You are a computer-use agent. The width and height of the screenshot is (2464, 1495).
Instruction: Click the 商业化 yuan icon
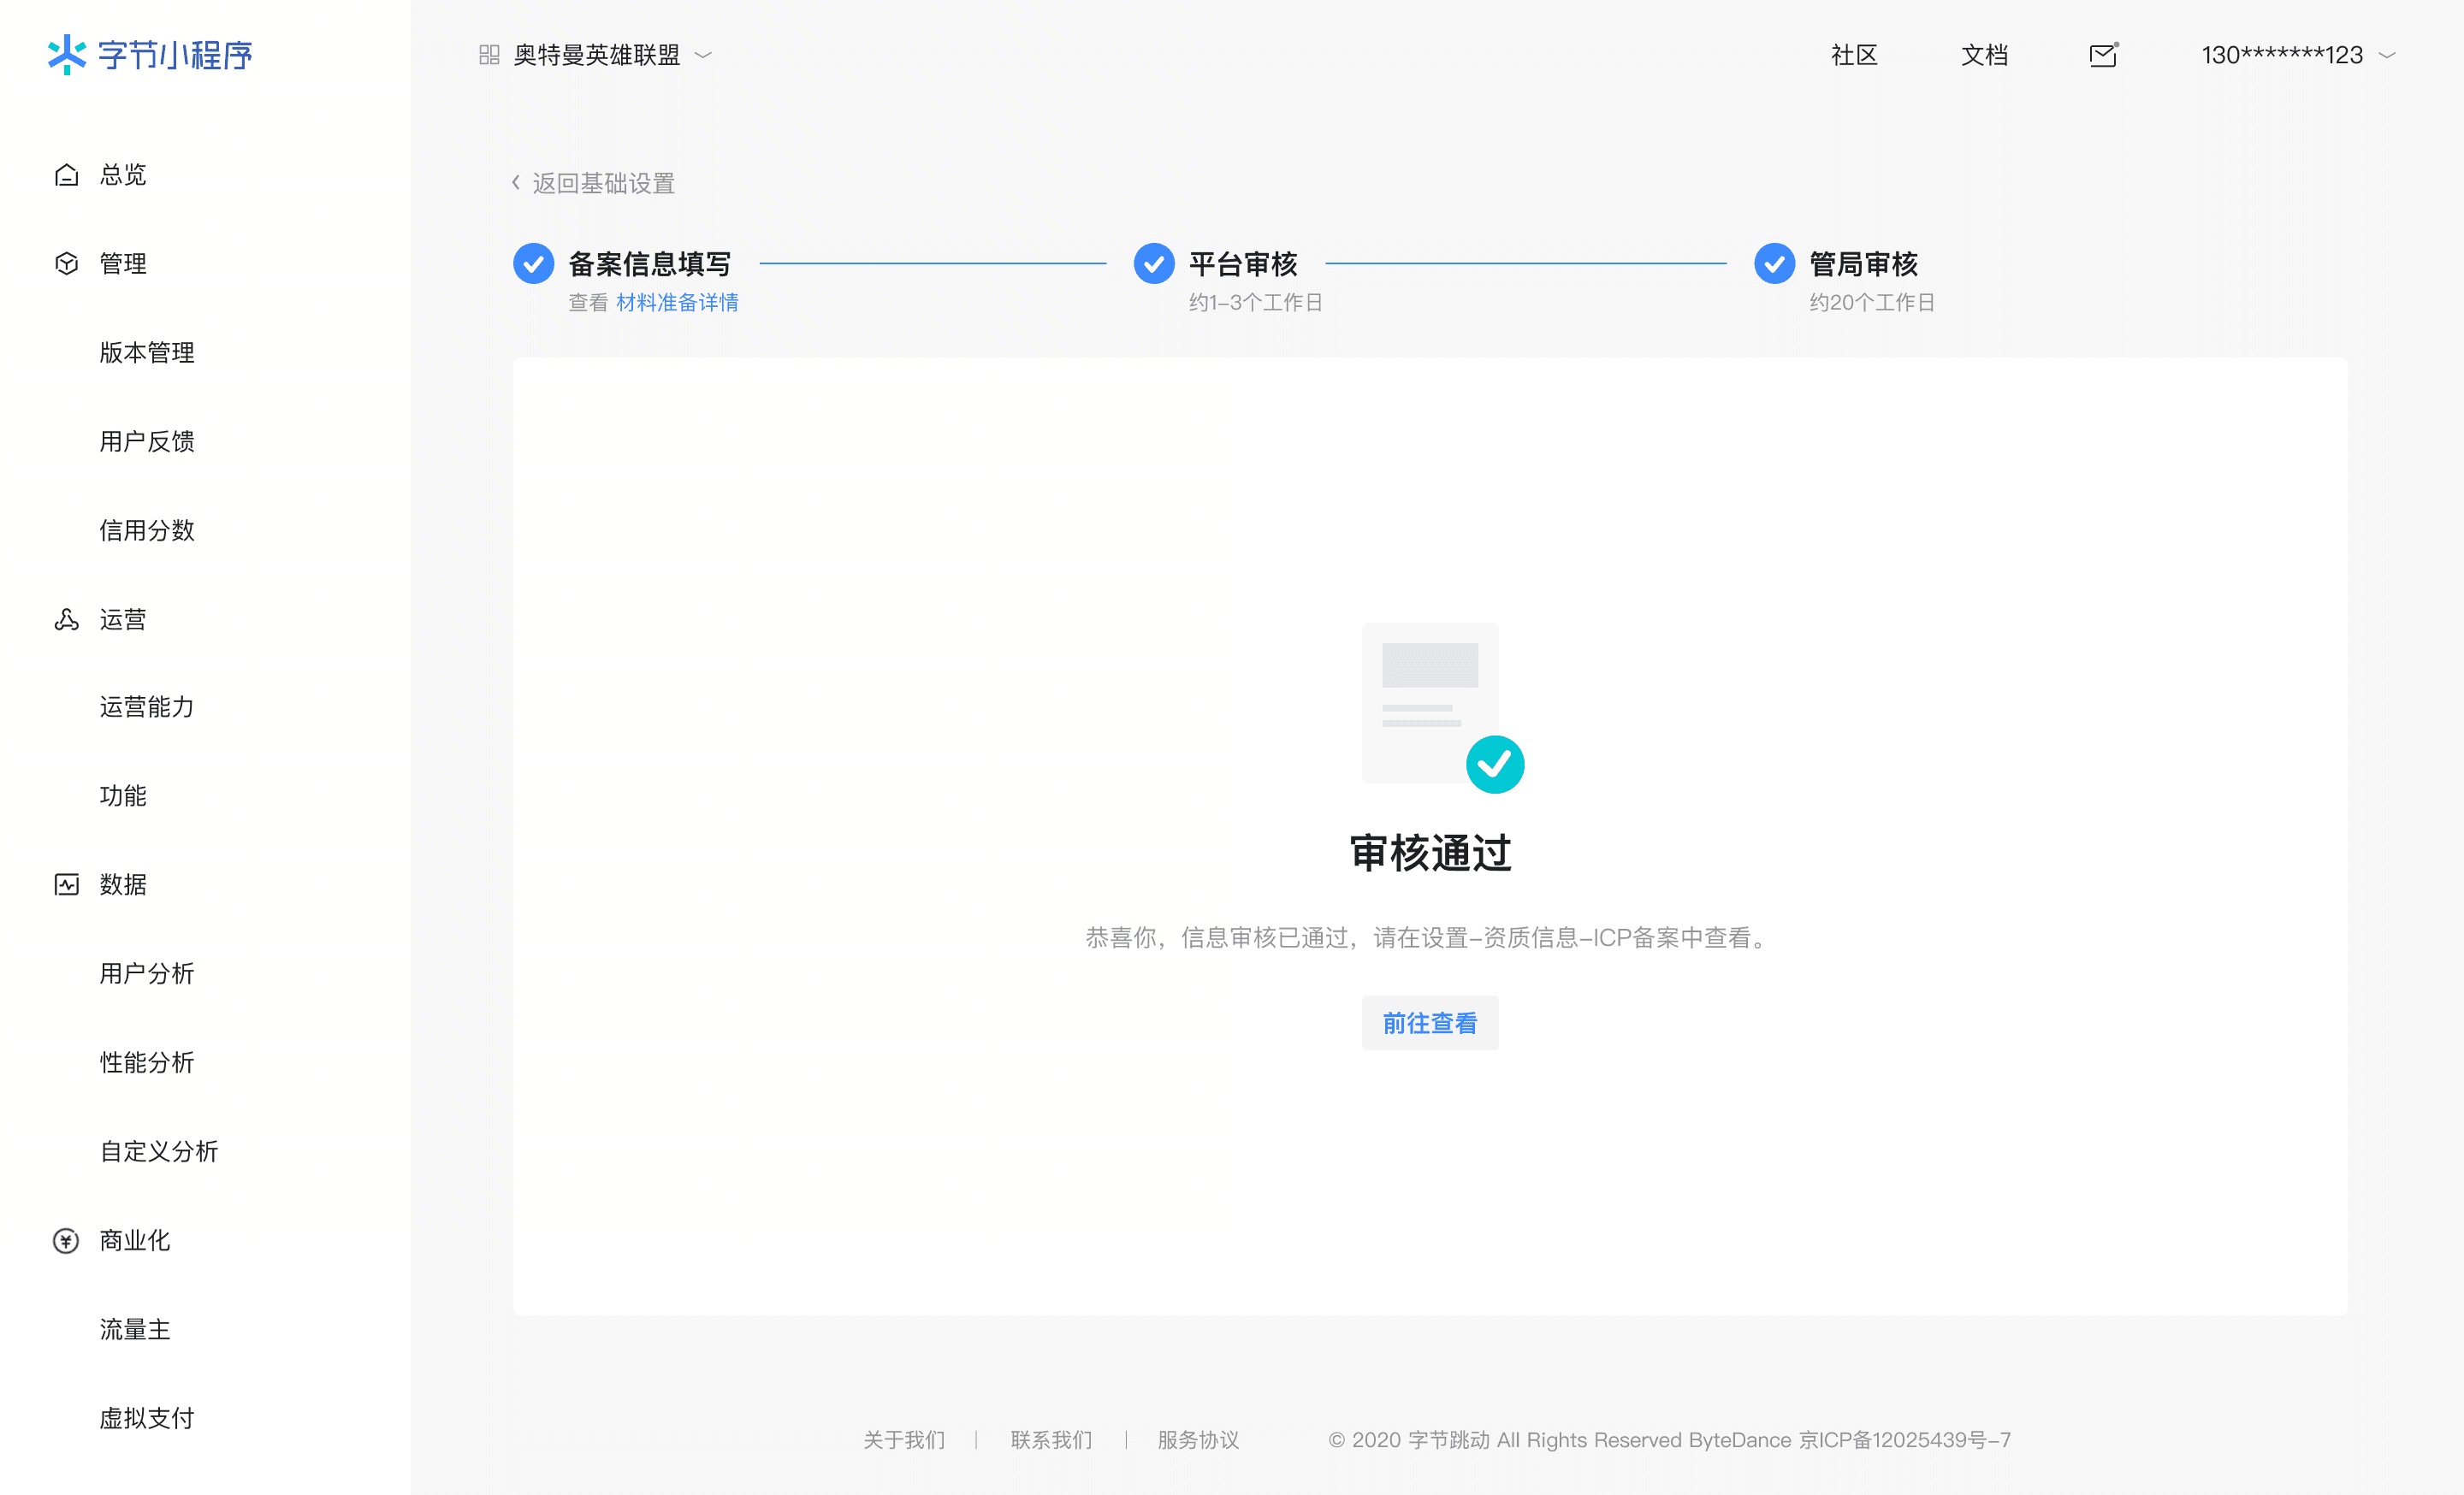pos(66,1240)
